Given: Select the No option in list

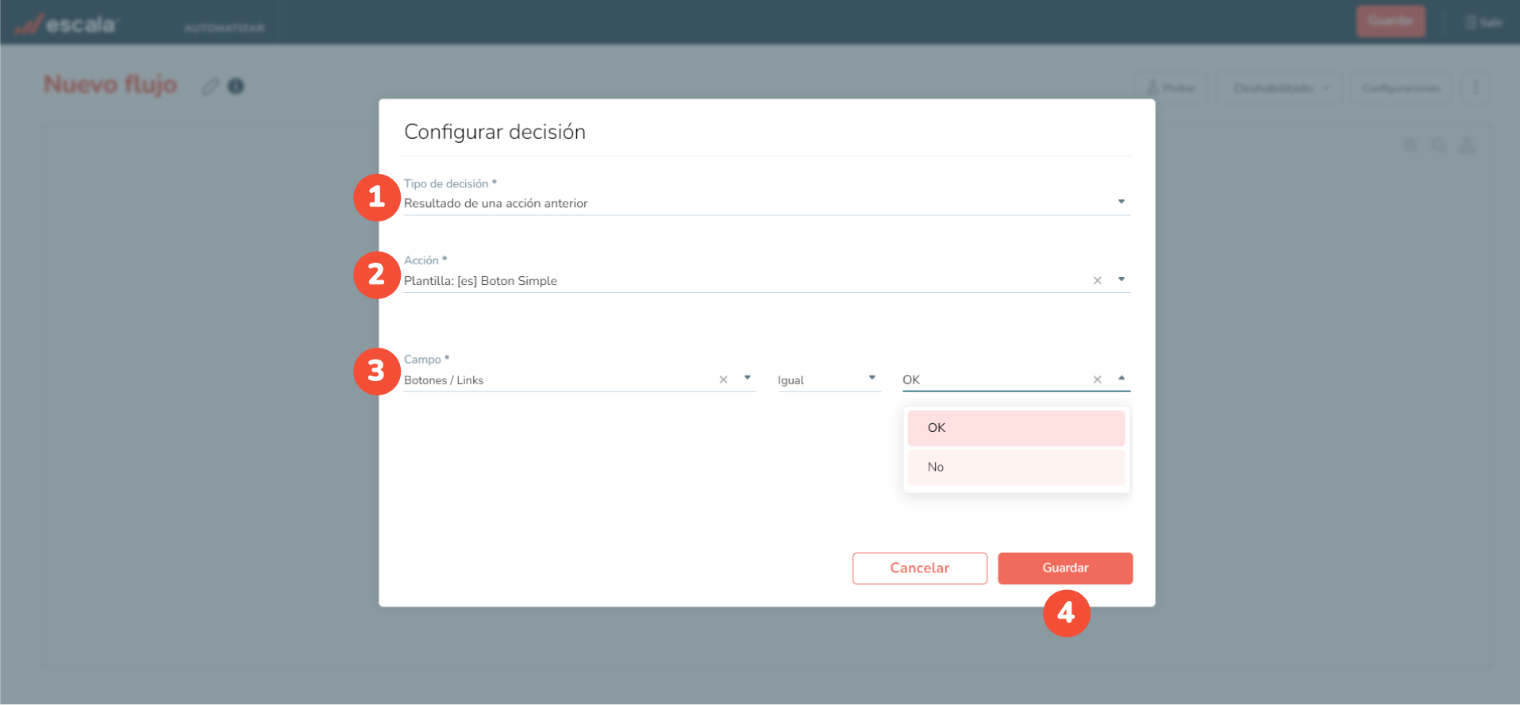Looking at the screenshot, I should [x=1016, y=467].
